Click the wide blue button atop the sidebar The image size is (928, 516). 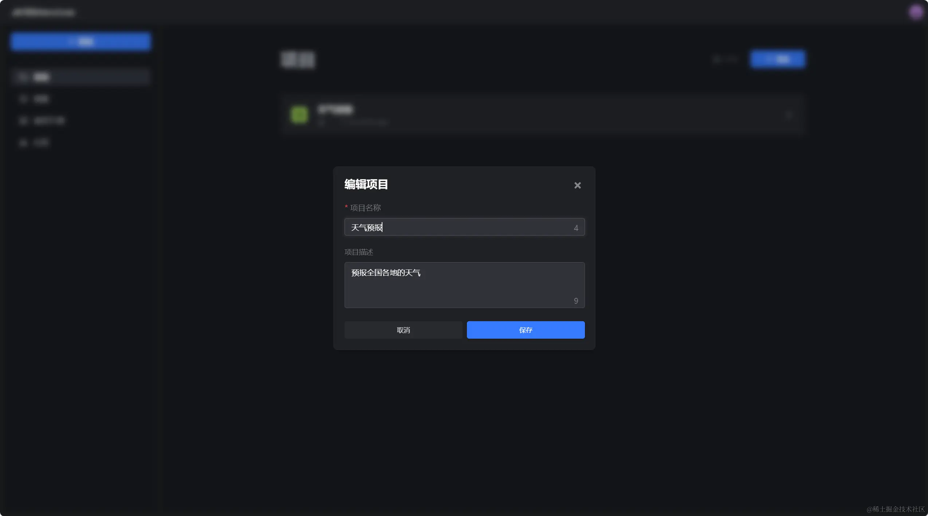coord(80,42)
